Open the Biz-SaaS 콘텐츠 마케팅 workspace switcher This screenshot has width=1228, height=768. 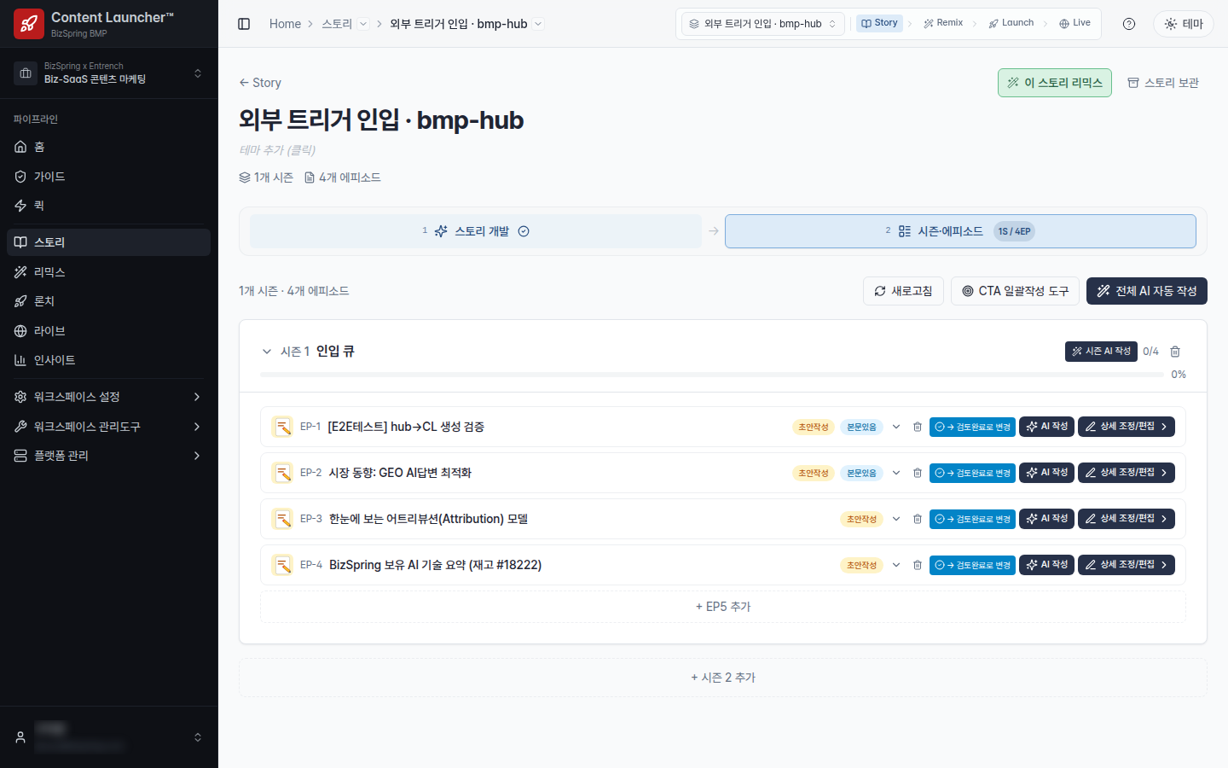108,73
